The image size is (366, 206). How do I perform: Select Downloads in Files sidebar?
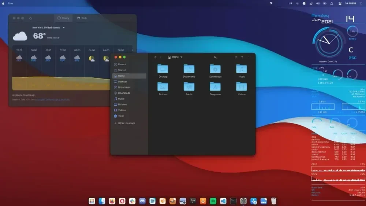point(129,93)
